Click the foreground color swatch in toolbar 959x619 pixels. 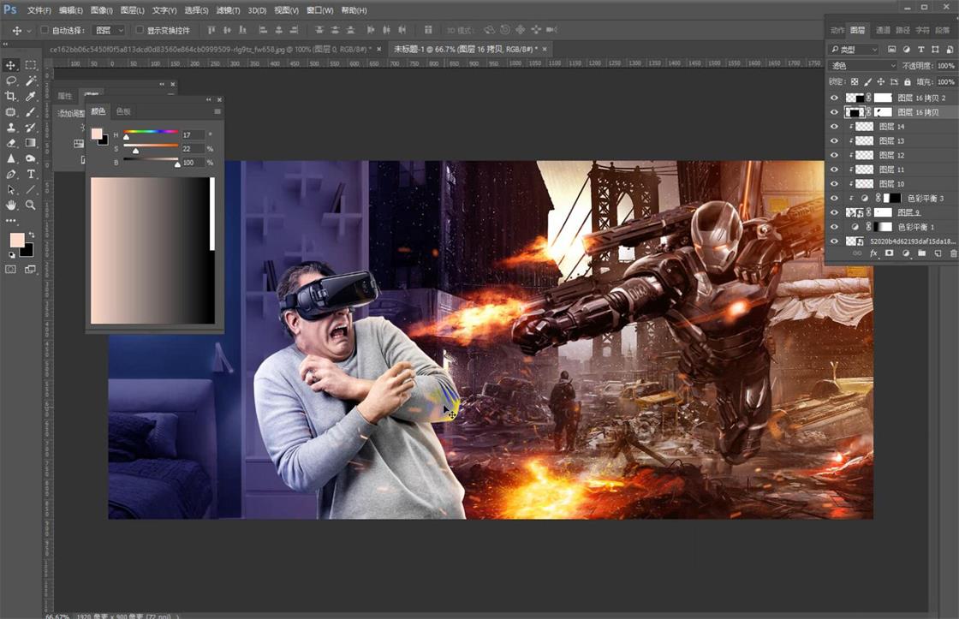(16, 241)
